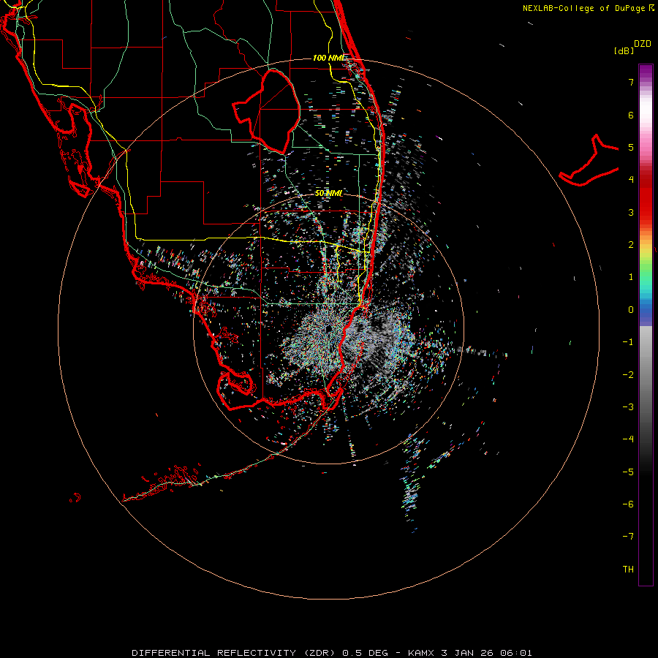Viewport: 658px width, 658px height.
Task: Click the 06:01 timestamp in caption
Action: point(517,653)
